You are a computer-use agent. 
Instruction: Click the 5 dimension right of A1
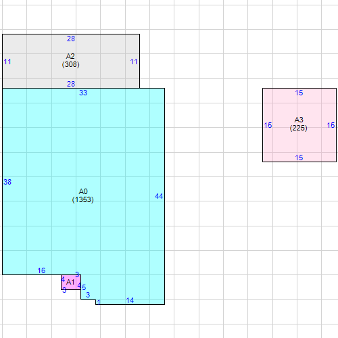pyautogui.click(x=84, y=287)
